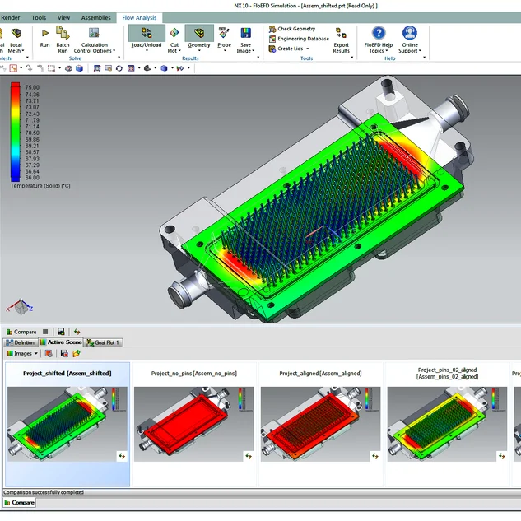Switch to the Render tab
The width and height of the screenshot is (521, 521).
[x=10, y=17]
